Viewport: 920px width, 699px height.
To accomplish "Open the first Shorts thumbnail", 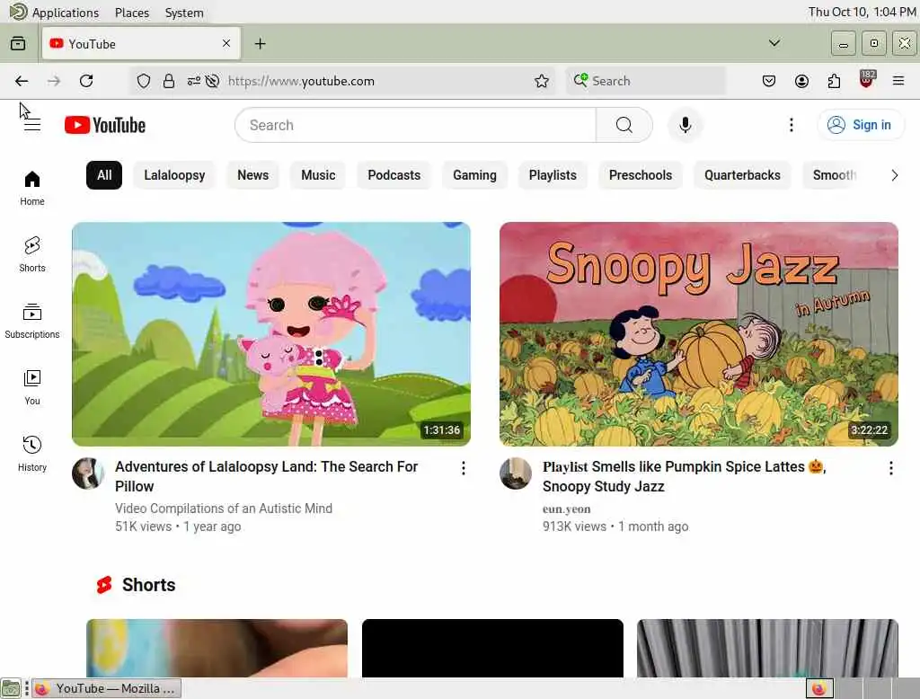I will point(217,648).
